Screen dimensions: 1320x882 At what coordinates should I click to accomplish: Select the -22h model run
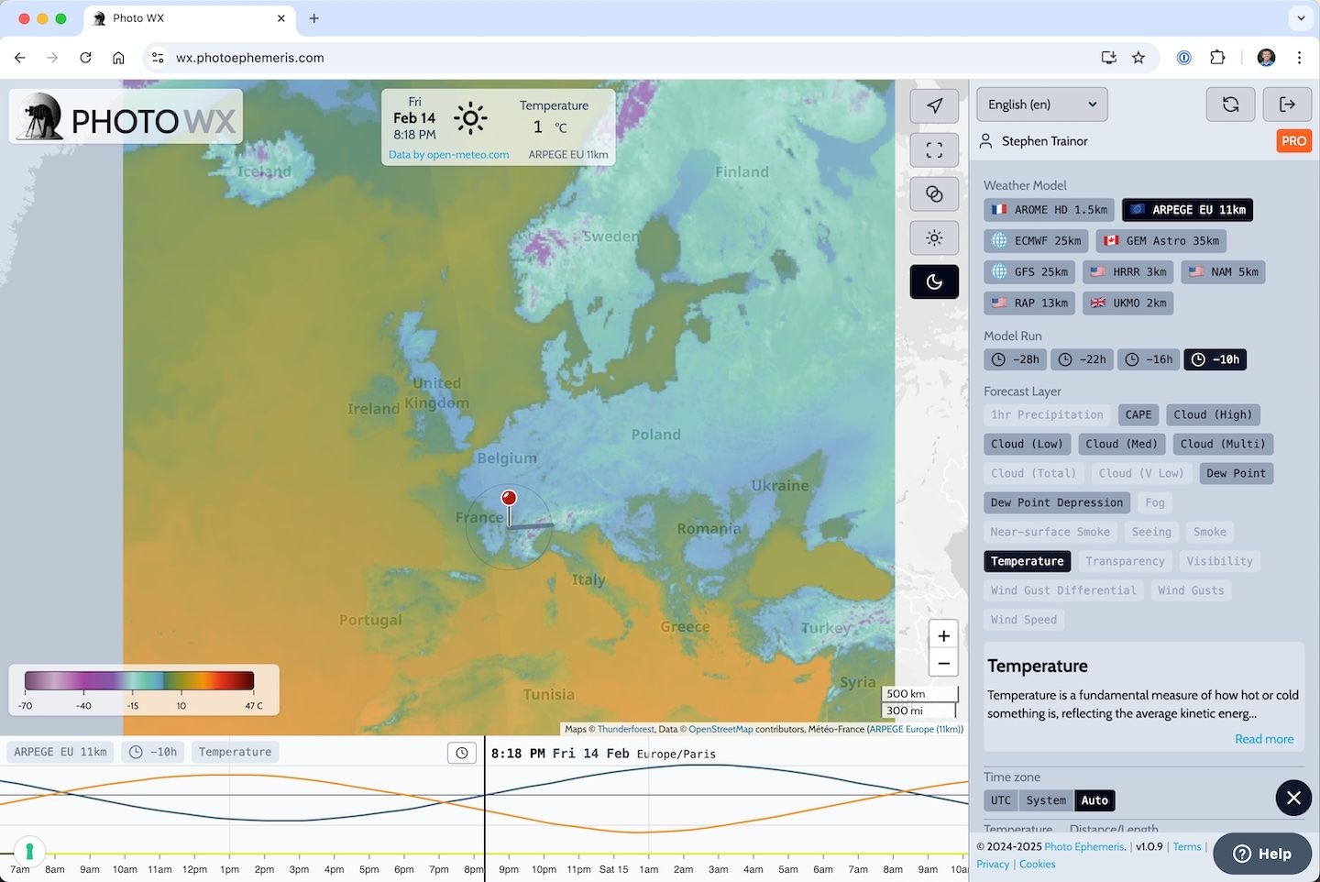click(x=1082, y=359)
